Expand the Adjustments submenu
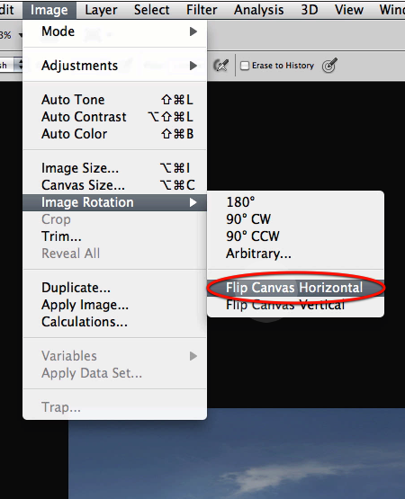The height and width of the screenshot is (499, 405). 114,66
